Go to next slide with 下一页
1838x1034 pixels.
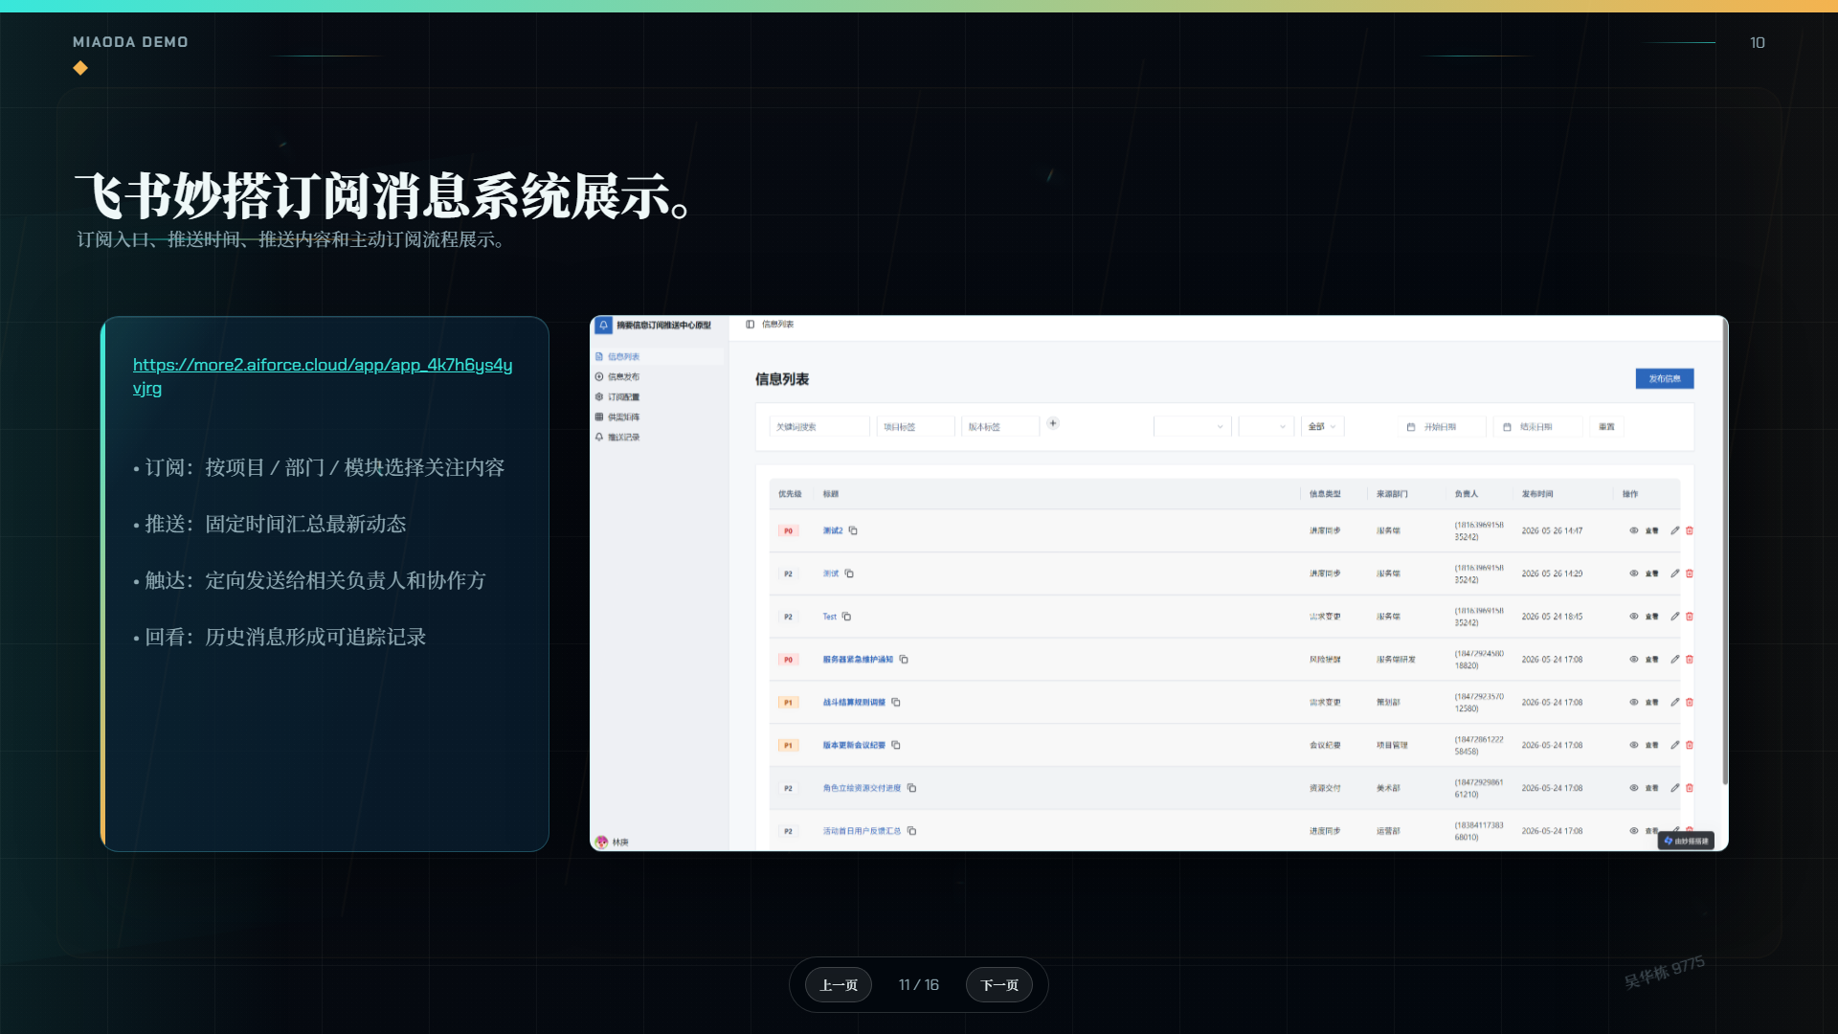point(999,984)
